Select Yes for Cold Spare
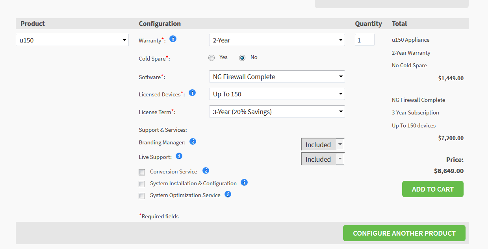488x249 pixels. coord(212,58)
